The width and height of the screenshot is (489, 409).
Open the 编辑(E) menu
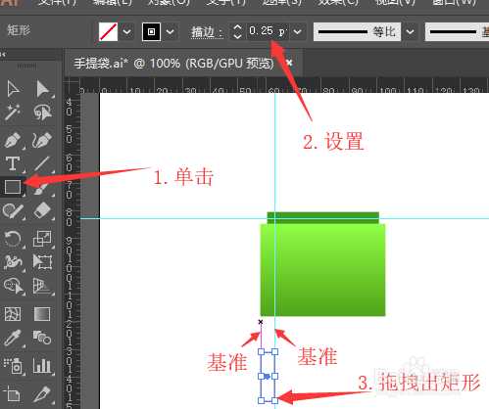pos(113,2)
